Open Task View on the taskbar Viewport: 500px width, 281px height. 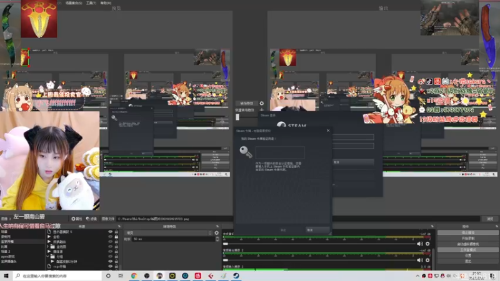tap(121, 276)
